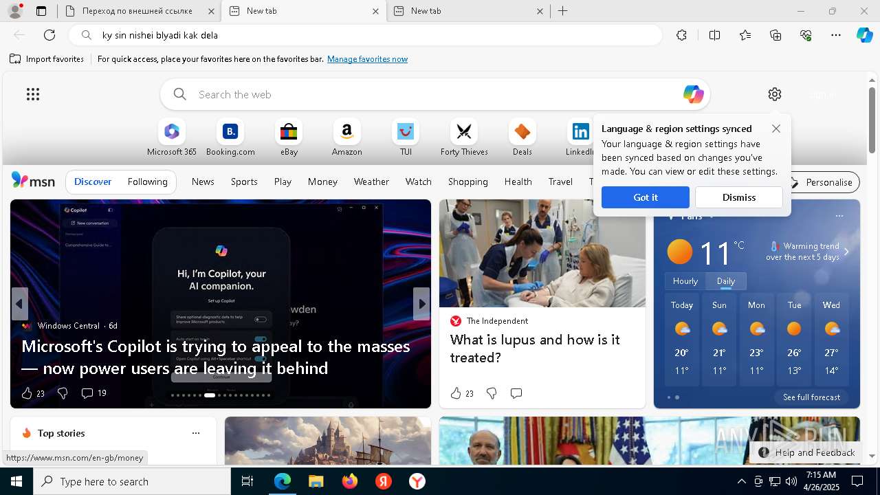Open the Forty Thieves shortcut
Image resolution: width=880 pixels, height=495 pixels.
[464, 138]
